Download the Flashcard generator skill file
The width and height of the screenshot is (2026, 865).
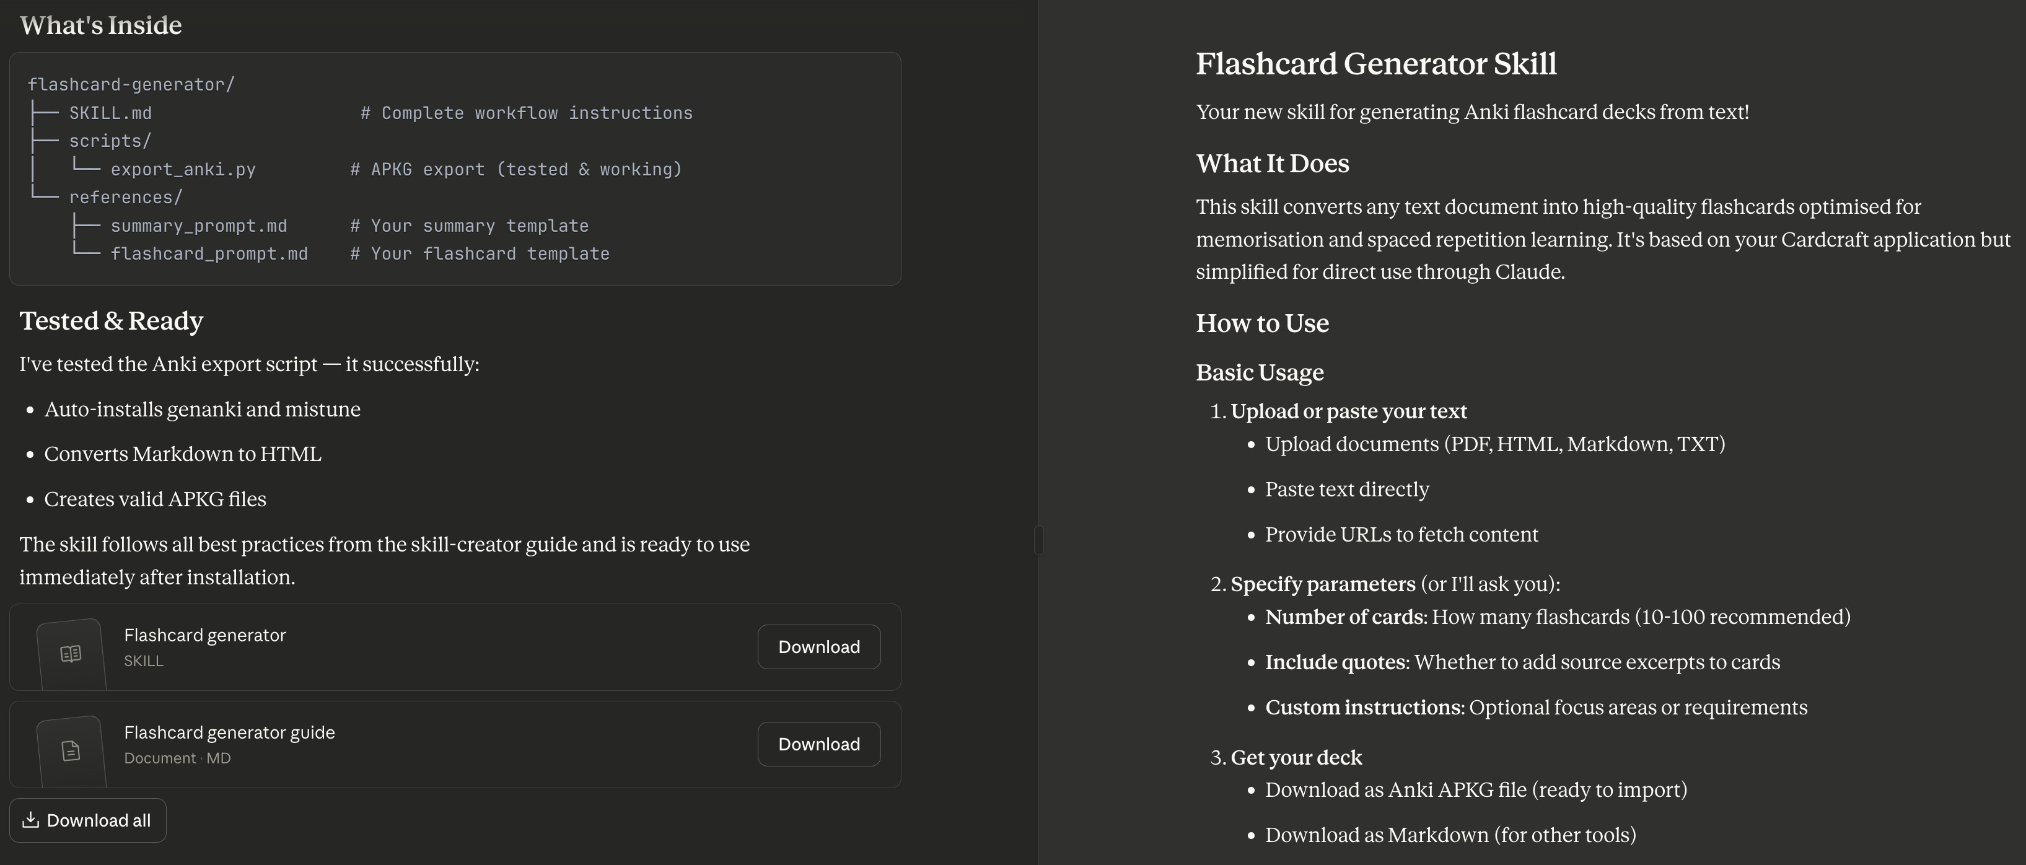(x=818, y=647)
